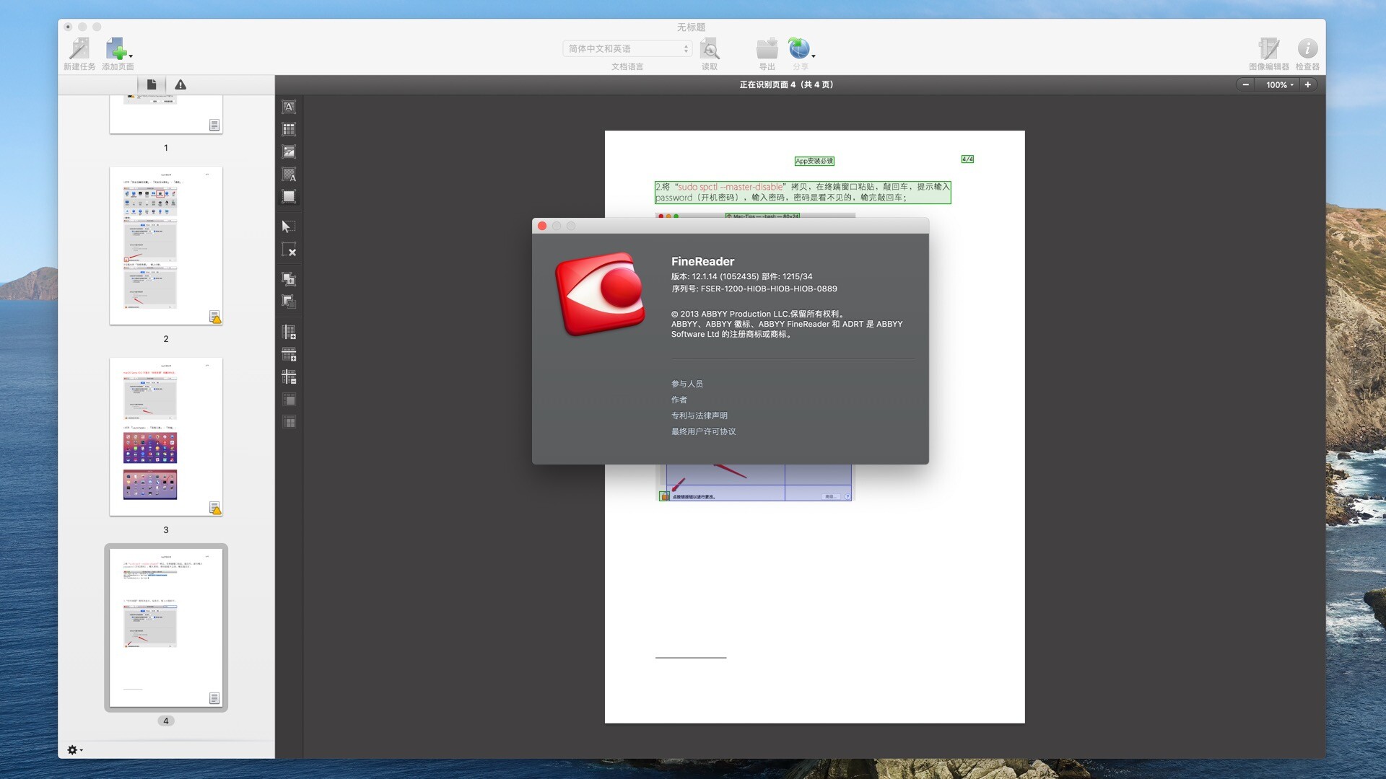Select the Text area tool
Image resolution: width=1386 pixels, height=779 pixels.
click(289, 107)
